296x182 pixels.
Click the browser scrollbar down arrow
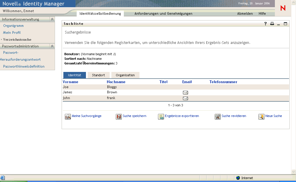(x=294, y=171)
